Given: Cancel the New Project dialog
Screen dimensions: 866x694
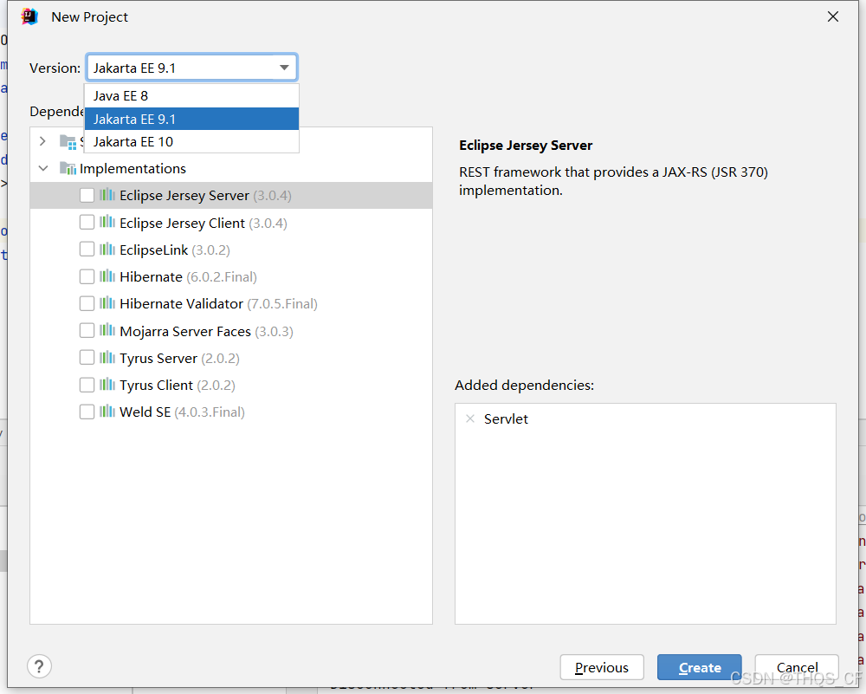Looking at the screenshot, I should click(797, 667).
